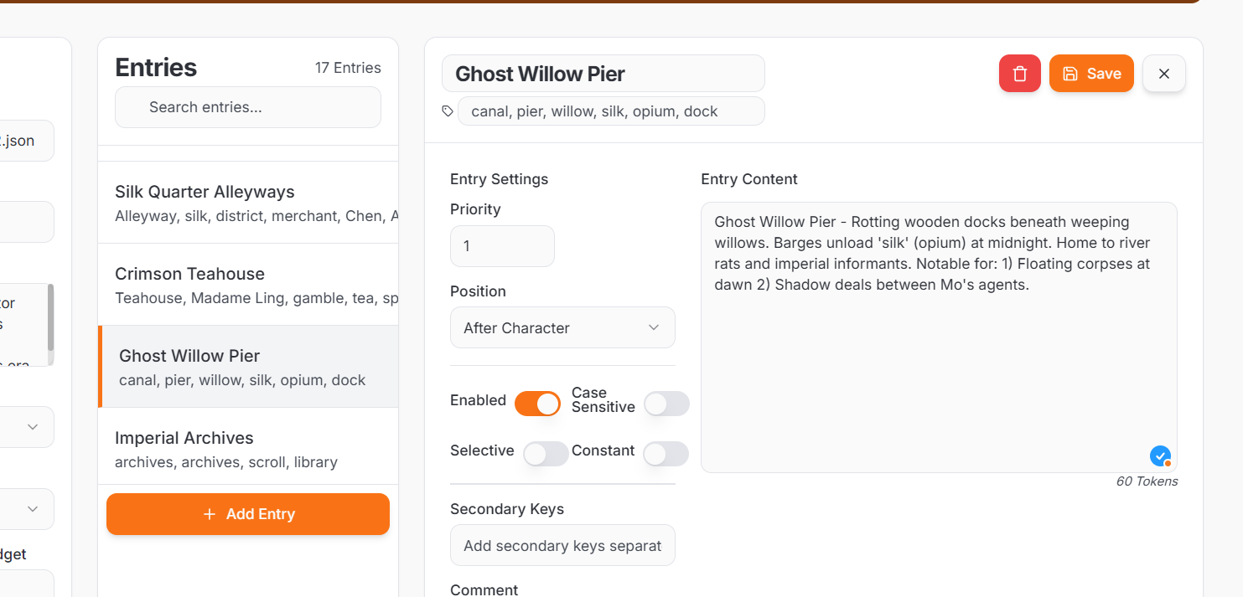Click the blue checkmark badge in content box
The image size is (1243, 597).
1160,455
